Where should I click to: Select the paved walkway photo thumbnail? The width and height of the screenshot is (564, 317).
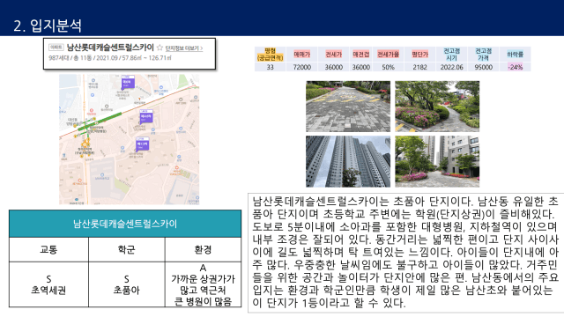[348, 107]
